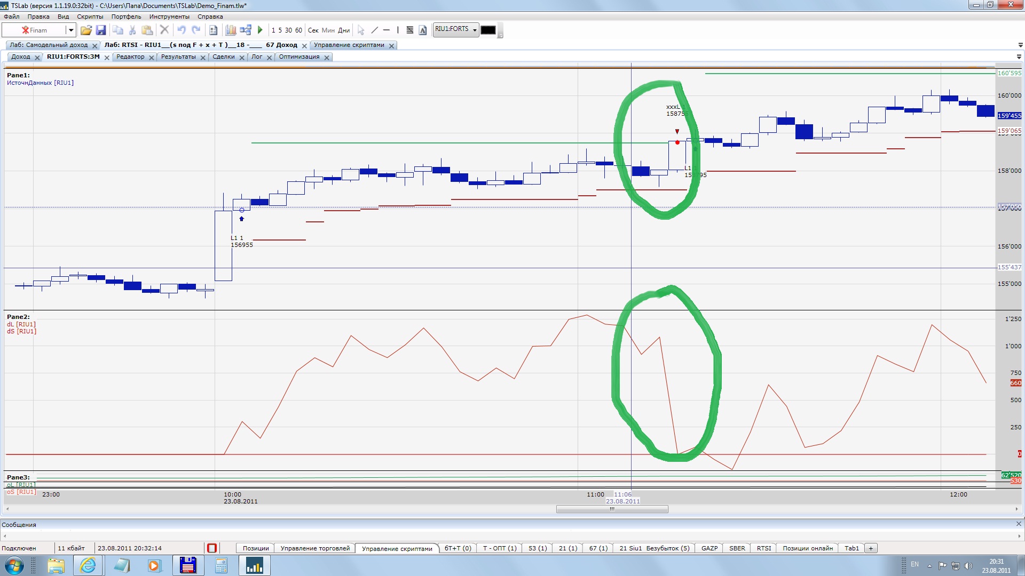Screen dimensions: 1025x576
Task: Select the diagonal line drawing tool
Action: pos(374,30)
